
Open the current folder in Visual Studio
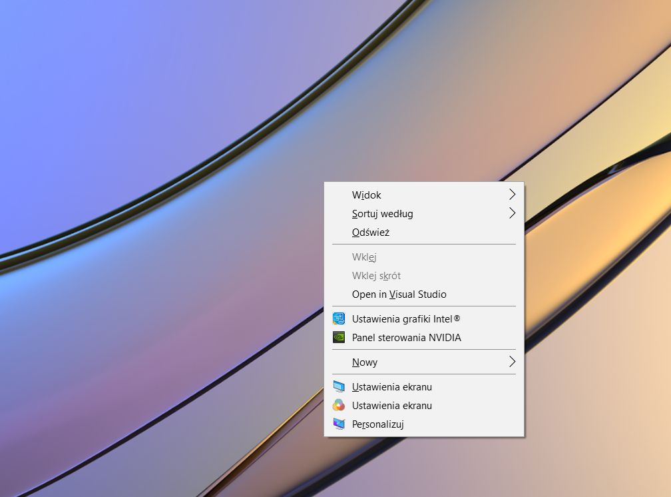click(x=399, y=294)
